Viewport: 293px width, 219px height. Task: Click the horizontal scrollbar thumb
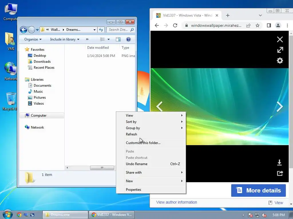102,168
